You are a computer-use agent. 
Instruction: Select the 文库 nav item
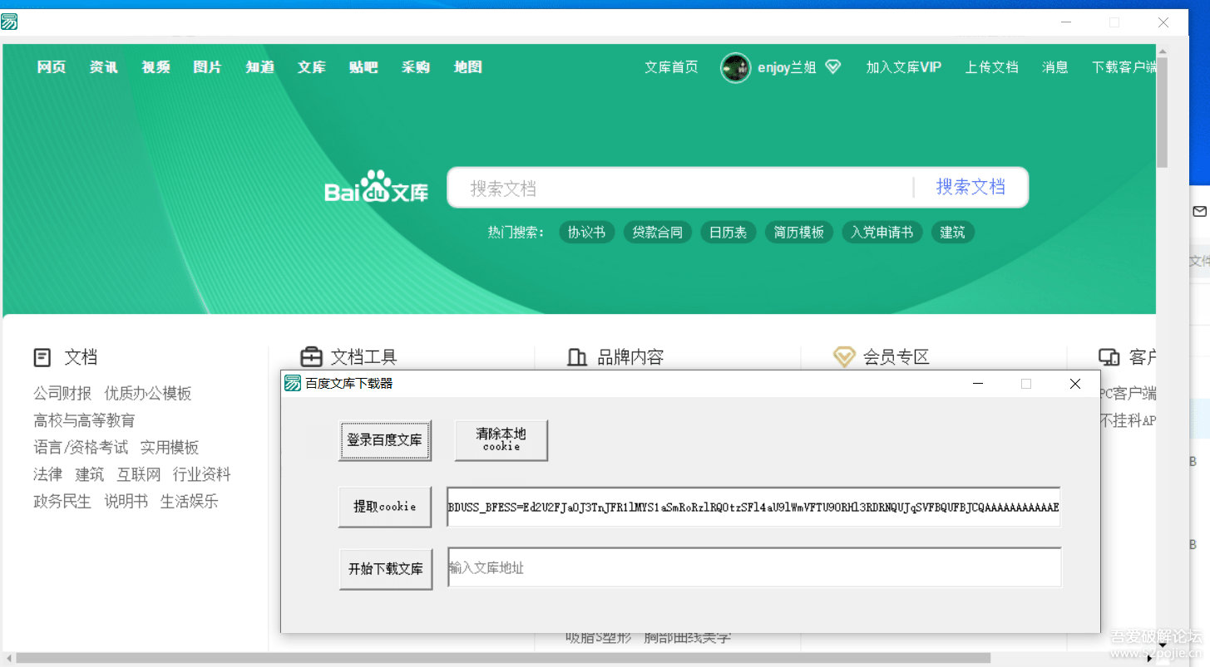pyautogui.click(x=312, y=67)
